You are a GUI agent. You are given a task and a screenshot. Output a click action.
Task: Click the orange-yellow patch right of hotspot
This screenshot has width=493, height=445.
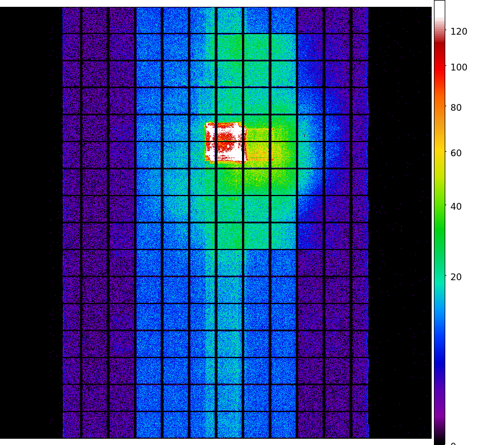(x=260, y=145)
